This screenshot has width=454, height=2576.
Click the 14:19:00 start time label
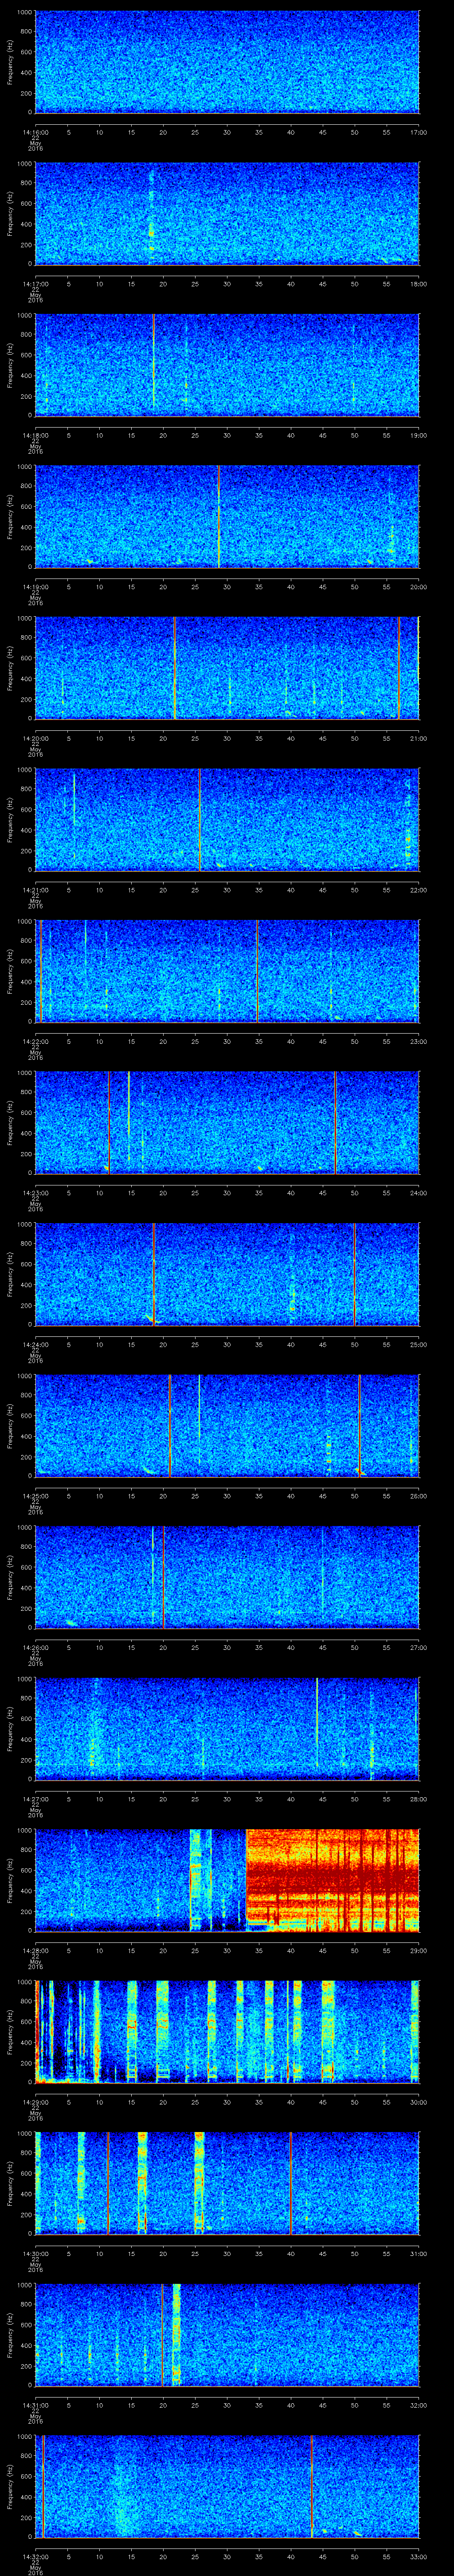click(35, 586)
